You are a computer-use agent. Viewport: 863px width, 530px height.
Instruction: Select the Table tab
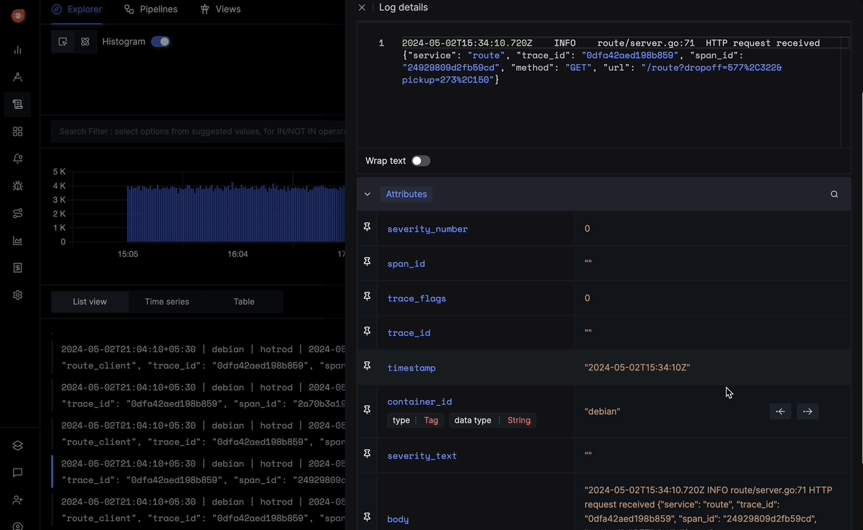[x=244, y=302]
